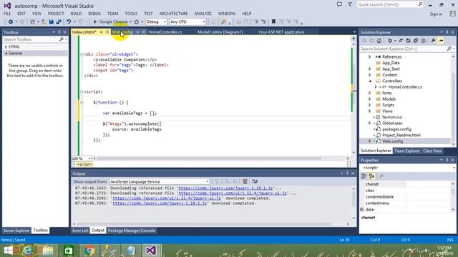Click search magnifier icon in Toolbox

coord(62,39)
